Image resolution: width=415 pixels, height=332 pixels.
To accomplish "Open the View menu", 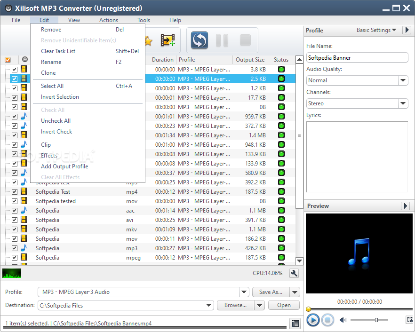I will pos(74,20).
